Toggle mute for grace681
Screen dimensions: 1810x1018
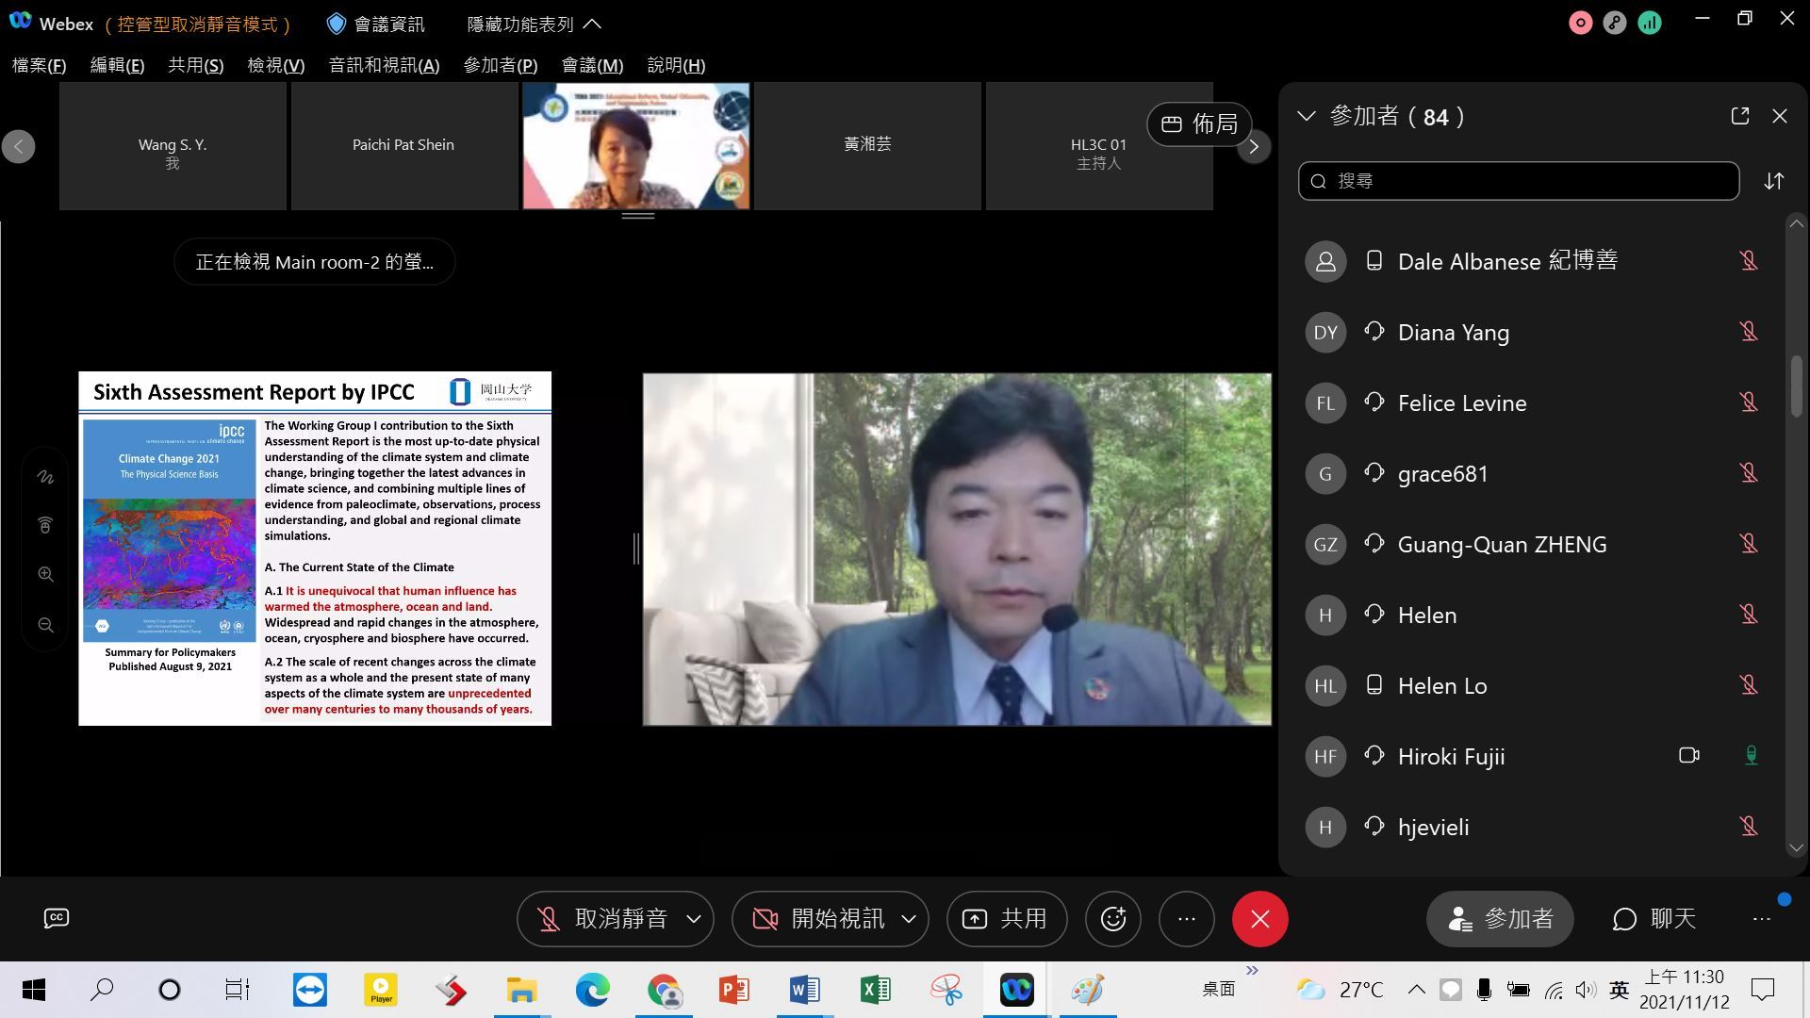(1749, 472)
